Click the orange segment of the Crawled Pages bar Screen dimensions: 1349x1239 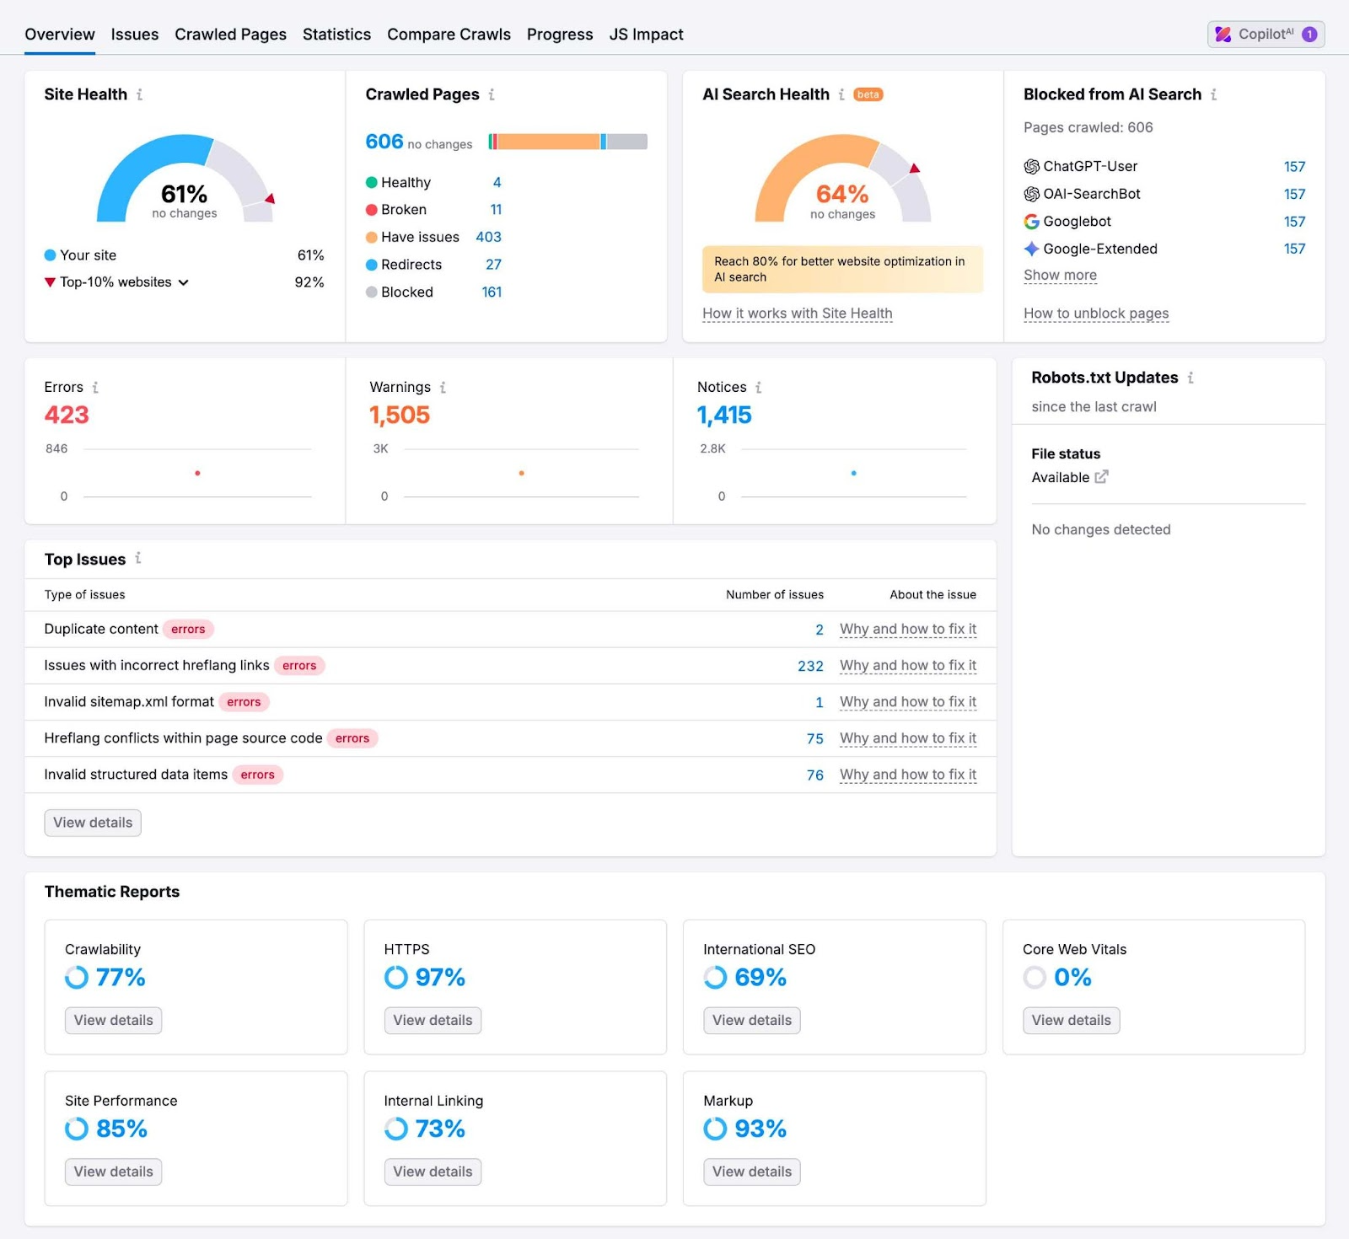pyautogui.click(x=548, y=141)
